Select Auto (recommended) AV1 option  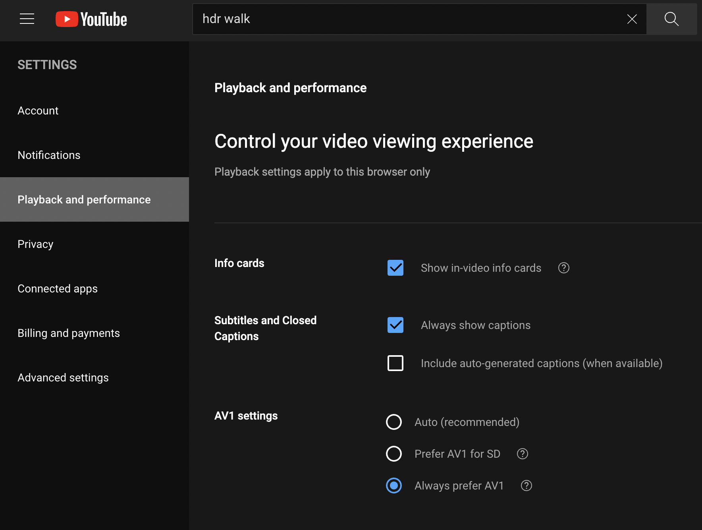[394, 422]
